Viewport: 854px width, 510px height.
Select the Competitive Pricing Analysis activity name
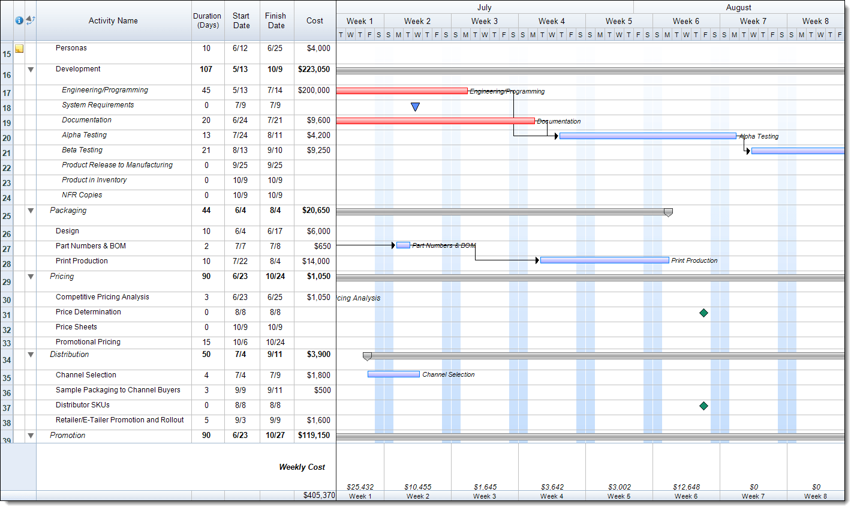click(103, 297)
